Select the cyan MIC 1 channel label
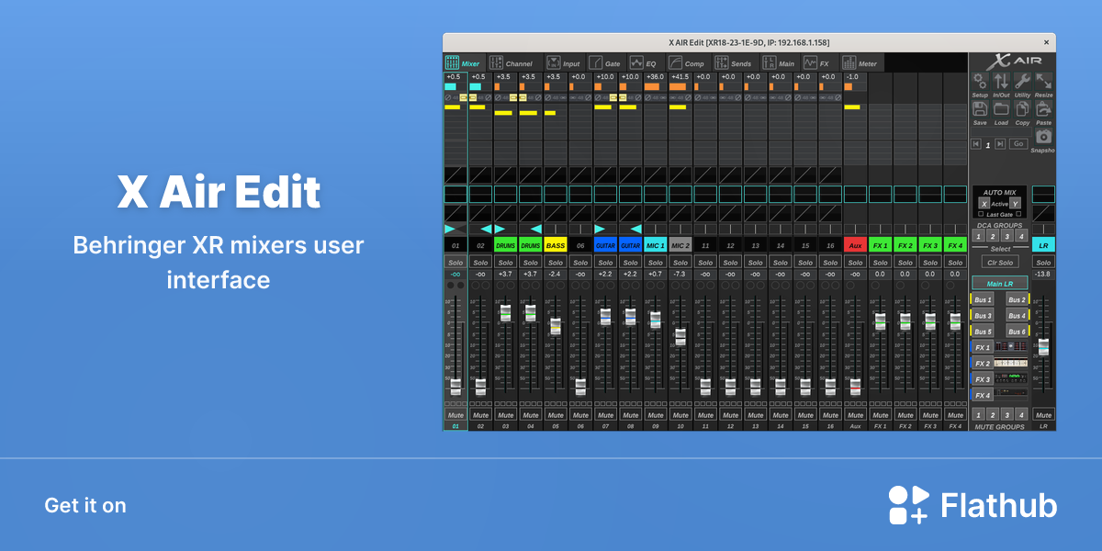Viewport: 1102px width, 551px height. pos(655,245)
